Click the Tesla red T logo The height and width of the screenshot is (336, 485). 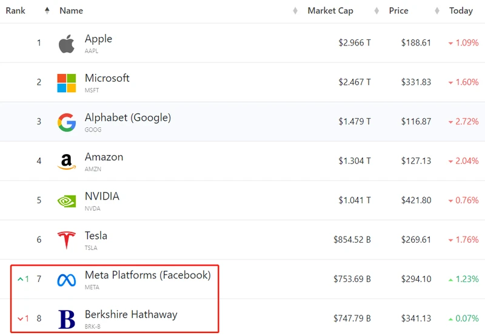(x=67, y=240)
